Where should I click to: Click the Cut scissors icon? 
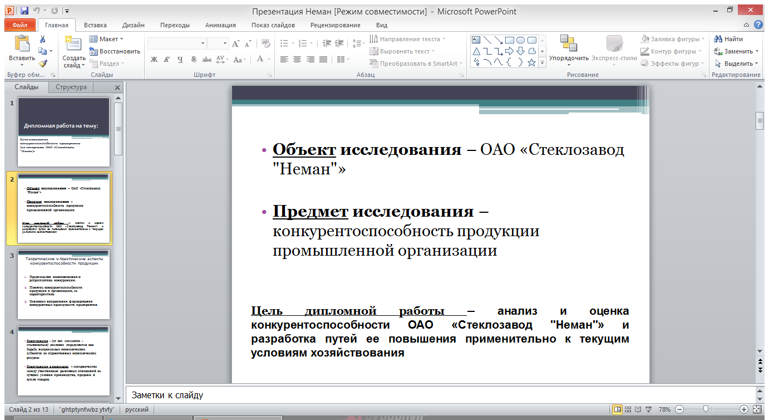point(42,39)
